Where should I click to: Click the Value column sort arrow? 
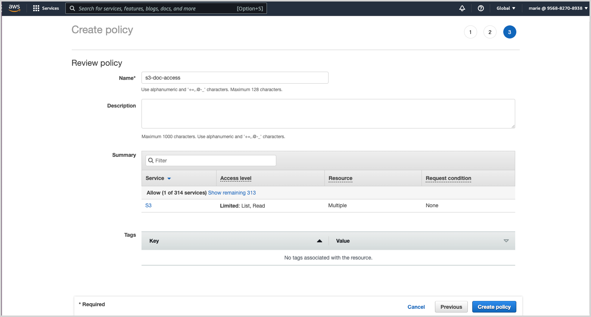point(506,241)
